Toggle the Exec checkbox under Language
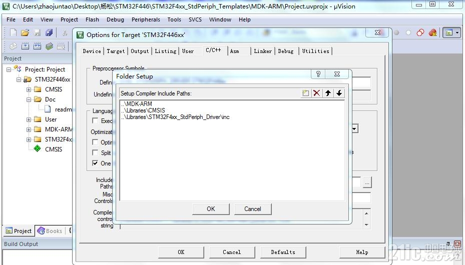The image size is (465, 265). [x=95, y=120]
